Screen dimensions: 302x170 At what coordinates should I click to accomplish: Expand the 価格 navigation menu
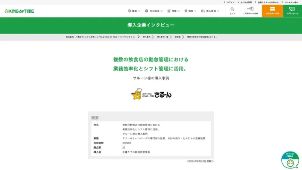190,11
